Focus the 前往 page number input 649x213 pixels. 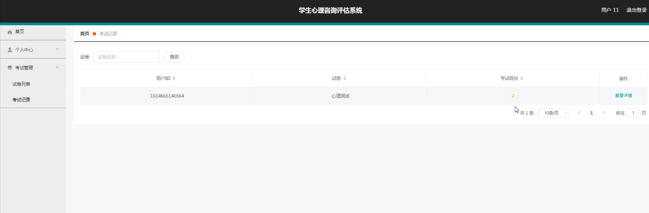click(633, 113)
